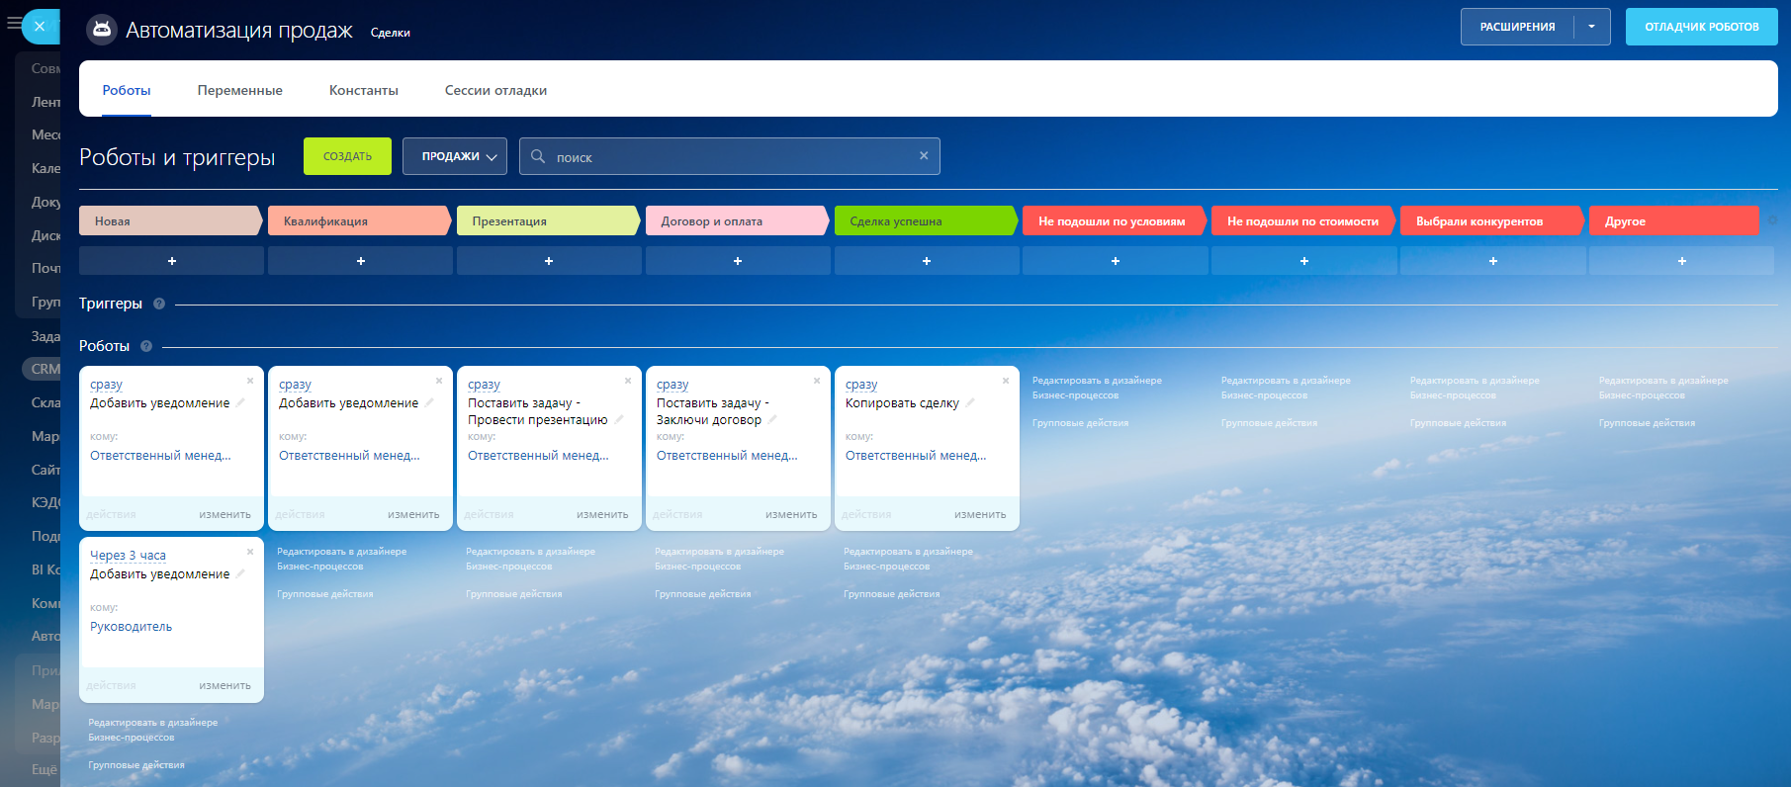This screenshot has height=787, width=1791.
Task: Edit title pencil on Копировать сделку robot
Action: (x=970, y=402)
